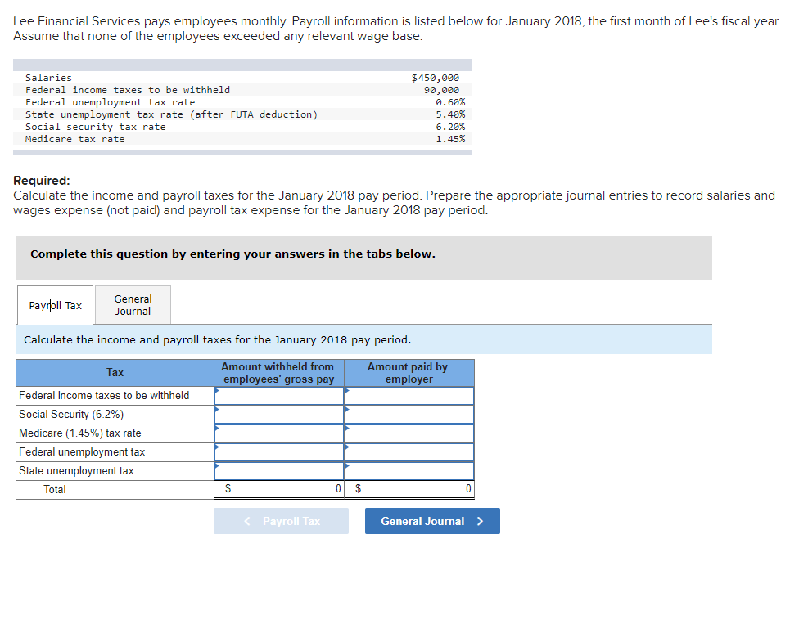This screenshot has width=799, height=624.
Task: Click the 'Tax' column header
Action: coord(115,373)
